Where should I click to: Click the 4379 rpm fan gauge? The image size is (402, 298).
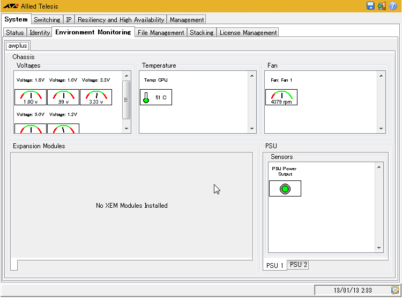(281, 97)
